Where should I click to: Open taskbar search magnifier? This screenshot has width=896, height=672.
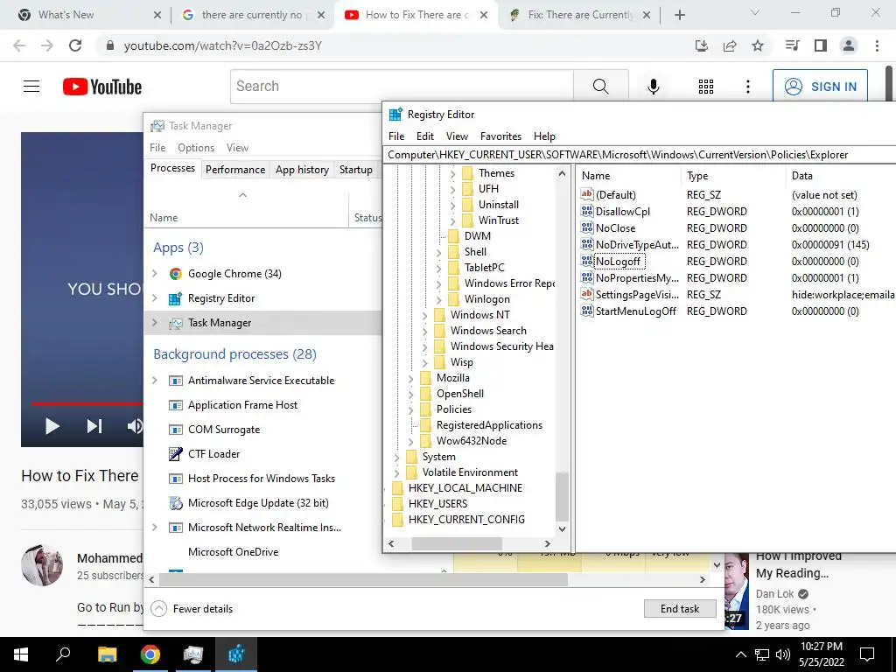63,654
